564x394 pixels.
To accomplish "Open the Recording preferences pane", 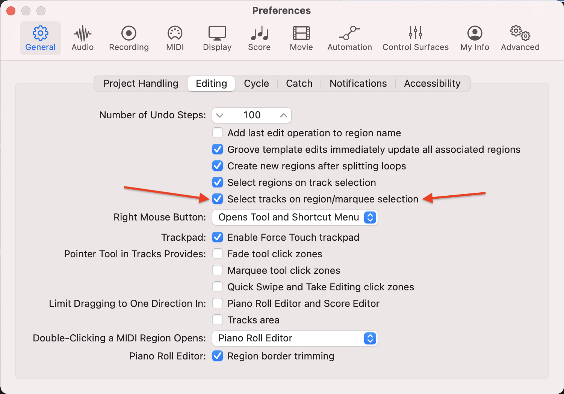I will tap(129, 38).
